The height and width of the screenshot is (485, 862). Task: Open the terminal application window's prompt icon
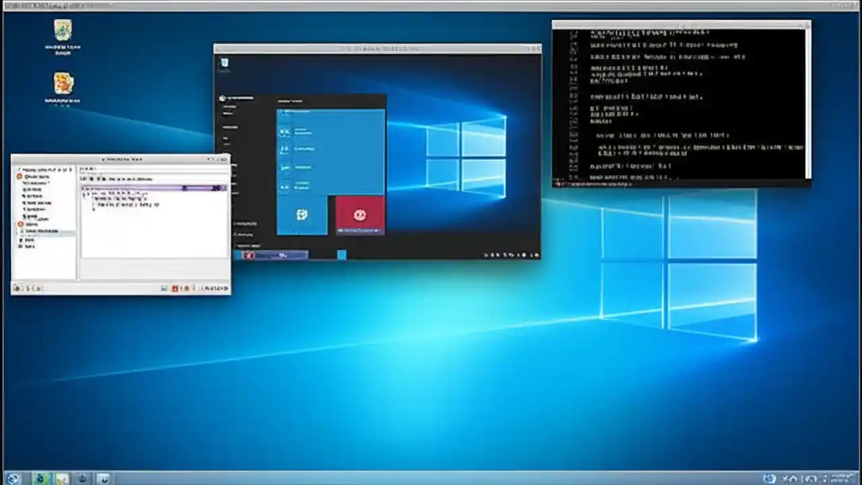(x=559, y=183)
